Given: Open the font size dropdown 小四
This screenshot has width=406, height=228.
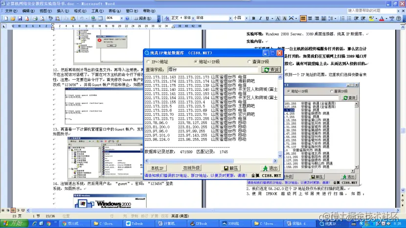Looking at the screenshot, I should 246,19.
